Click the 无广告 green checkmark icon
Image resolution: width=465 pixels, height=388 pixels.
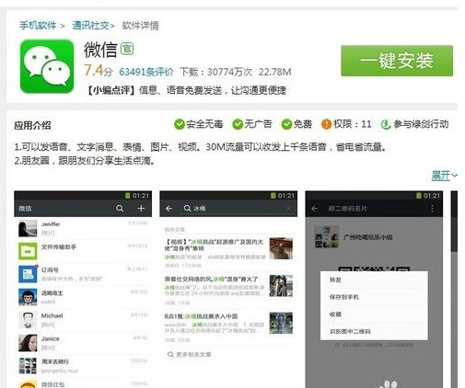click(x=238, y=124)
